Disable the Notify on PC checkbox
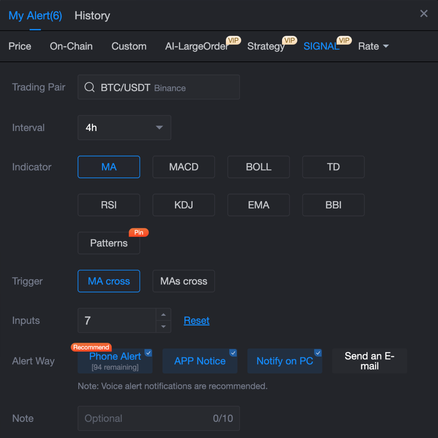The image size is (438, 438). pyautogui.click(x=318, y=352)
